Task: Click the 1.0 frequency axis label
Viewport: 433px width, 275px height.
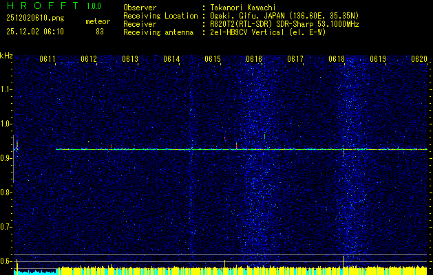Action: click(x=6, y=124)
